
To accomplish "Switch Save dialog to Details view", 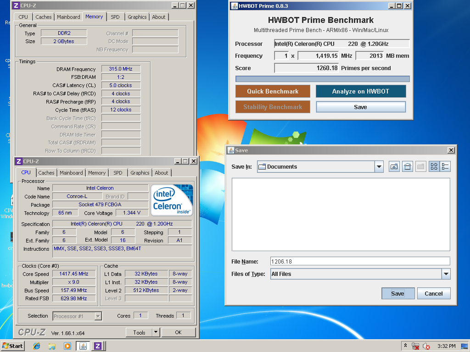I will [x=445, y=167].
